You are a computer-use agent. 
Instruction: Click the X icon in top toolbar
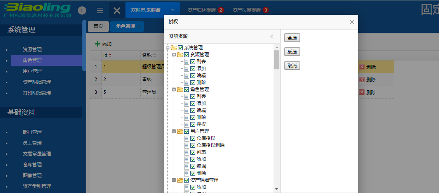coord(117,10)
